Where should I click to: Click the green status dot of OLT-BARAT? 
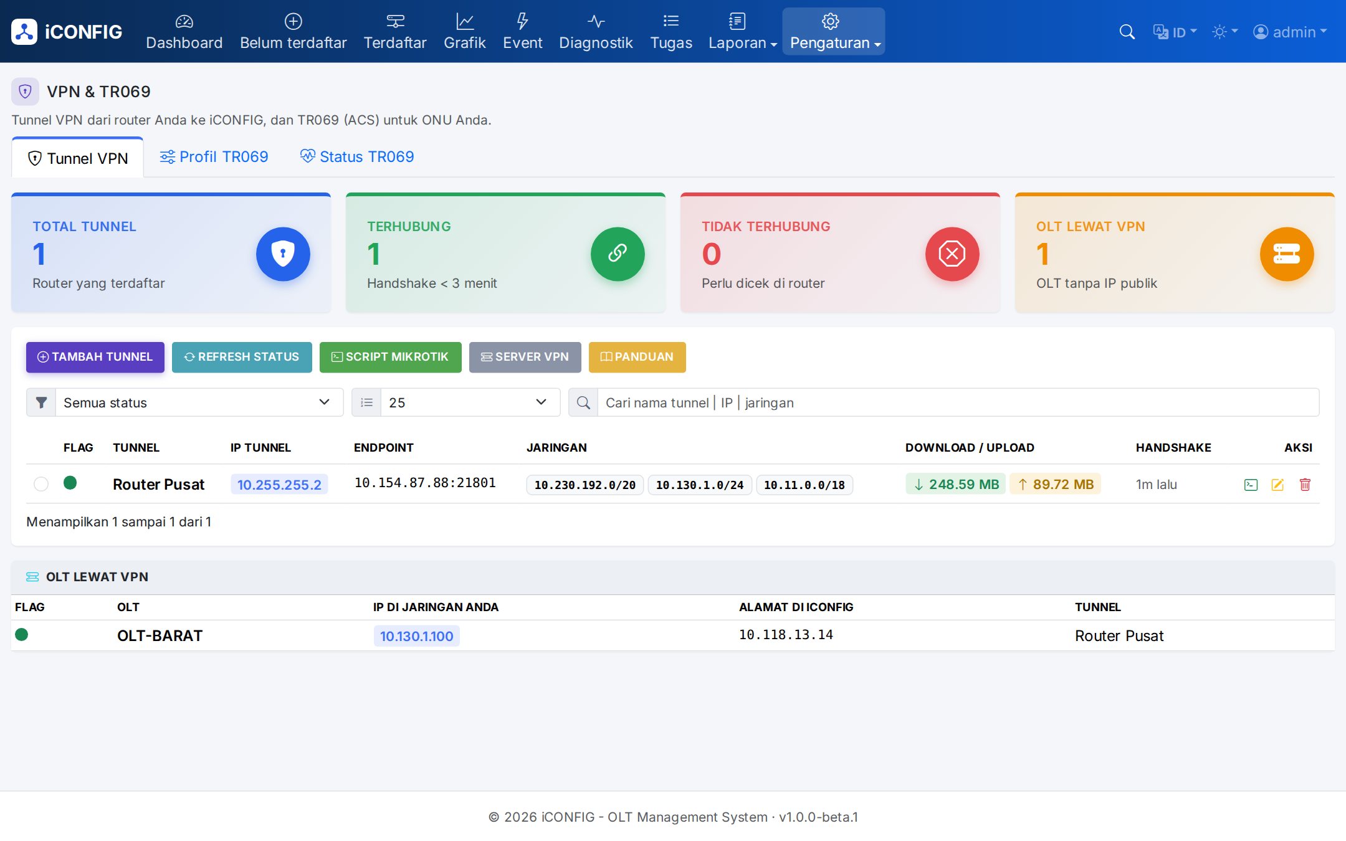pyautogui.click(x=22, y=635)
